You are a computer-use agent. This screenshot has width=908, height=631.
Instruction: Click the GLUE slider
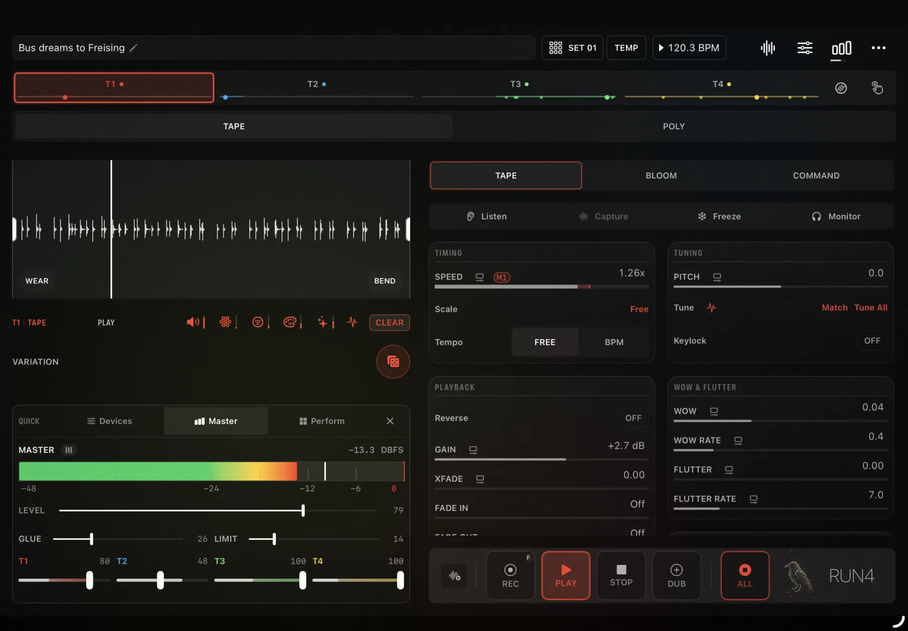click(x=118, y=539)
